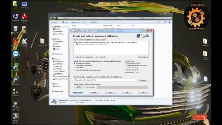The height and width of the screenshot is (125, 222).
Task: Toggle the Explorer preview pane icon
Action: (x=165, y=22)
